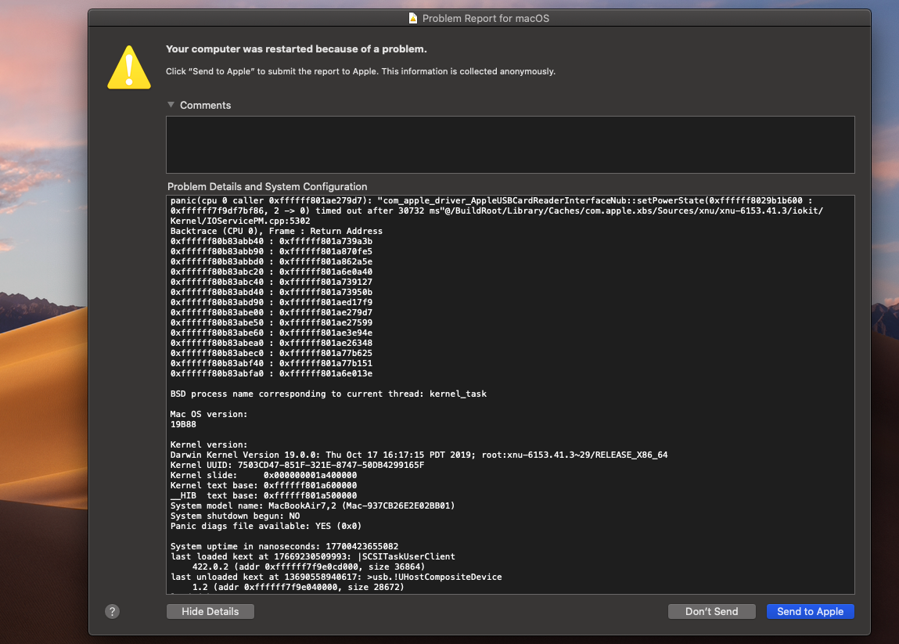Click backtrace row 0xffffff80b83abec0
The height and width of the screenshot is (644, 899).
(271, 353)
